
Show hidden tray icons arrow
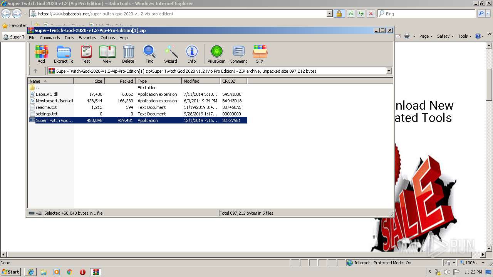[x=429, y=272]
